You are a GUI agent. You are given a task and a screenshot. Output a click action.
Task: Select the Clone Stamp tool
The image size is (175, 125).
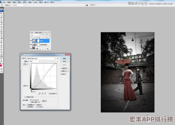[1, 32]
